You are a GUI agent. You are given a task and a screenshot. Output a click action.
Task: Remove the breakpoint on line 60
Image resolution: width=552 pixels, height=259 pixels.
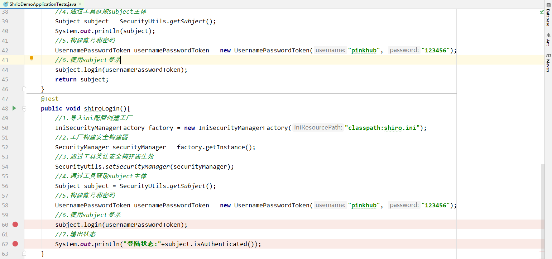(x=15, y=224)
